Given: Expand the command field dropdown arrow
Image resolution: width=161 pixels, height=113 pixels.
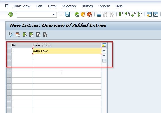Looking at the screenshot, I should coord(53,14).
